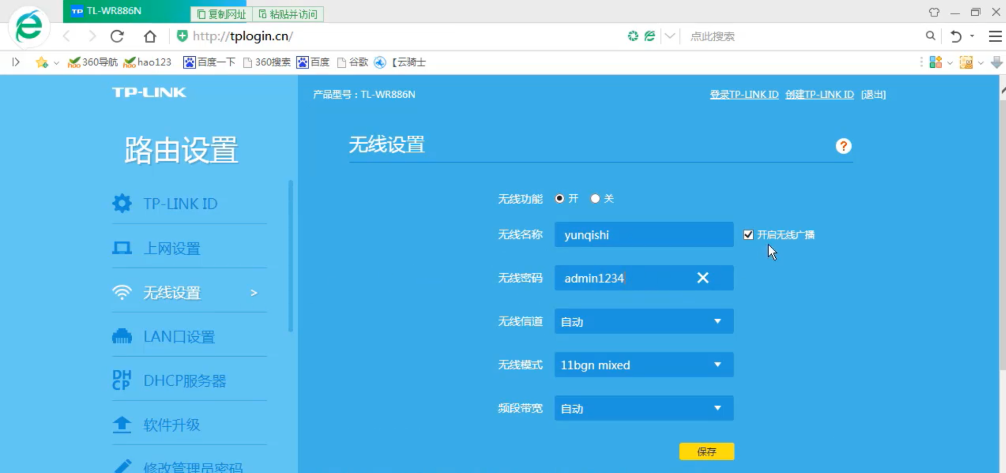Click the yellow 保存 save button
Image resolution: width=1006 pixels, height=473 pixels.
(706, 451)
